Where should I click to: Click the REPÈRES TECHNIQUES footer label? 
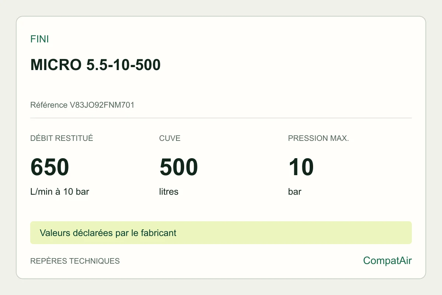click(x=75, y=261)
